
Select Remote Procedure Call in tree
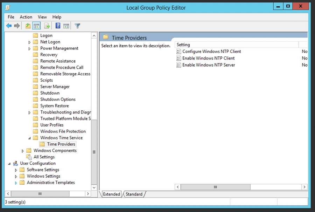(x=62, y=67)
